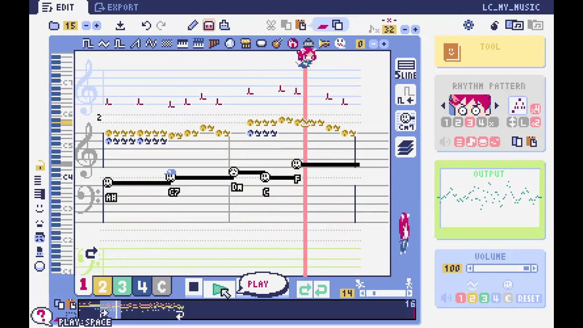Toggle the first green loop arrow

304,289
